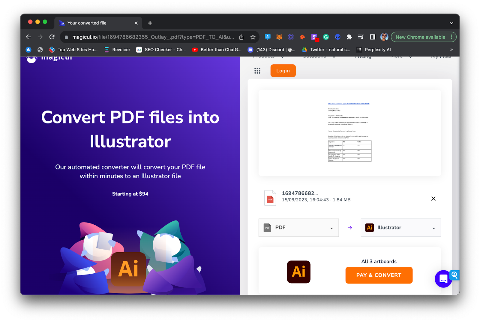Open the blue mask extension icon
Viewport: 480px width, 322px height.
click(338, 37)
